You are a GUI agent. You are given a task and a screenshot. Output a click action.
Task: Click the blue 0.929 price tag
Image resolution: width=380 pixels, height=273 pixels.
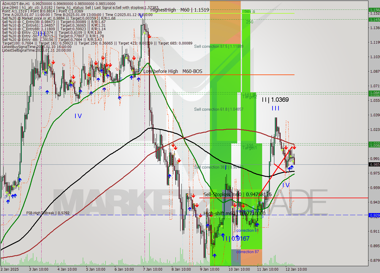click(x=374, y=215)
